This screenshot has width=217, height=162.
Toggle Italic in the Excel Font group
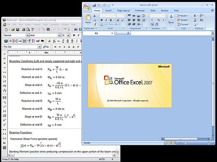click(x=106, y=20)
